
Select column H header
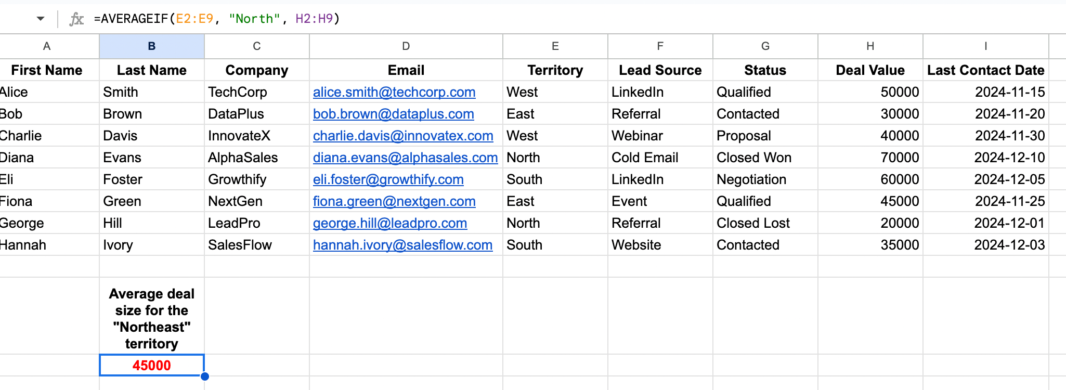[x=870, y=46]
